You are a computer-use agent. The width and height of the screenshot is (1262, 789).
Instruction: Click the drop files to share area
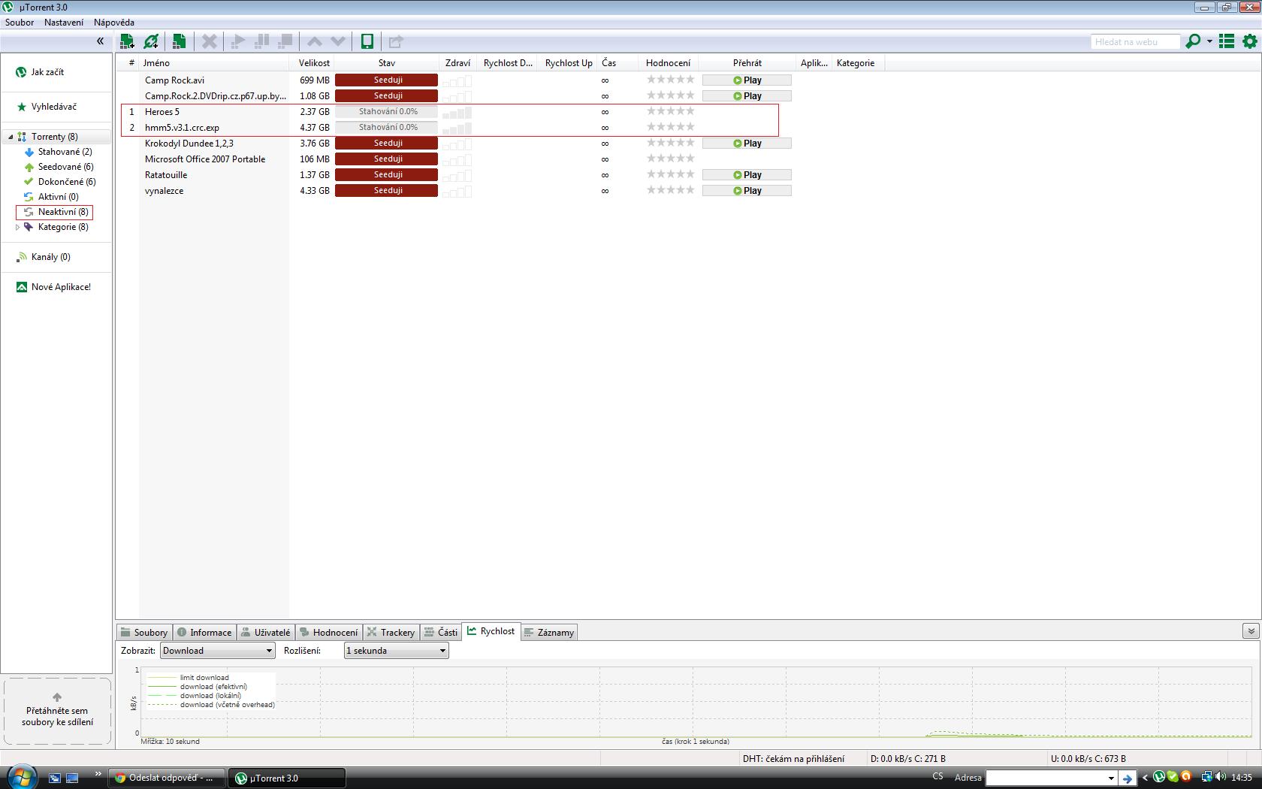pyautogui.click(x=57, y=711)
